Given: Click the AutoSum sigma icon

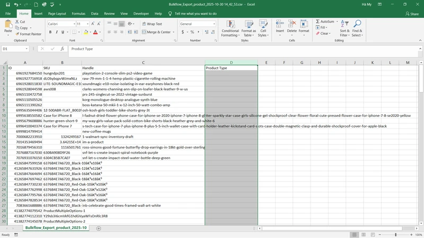Looking at the screenshot, I should (x=317, y=22).
